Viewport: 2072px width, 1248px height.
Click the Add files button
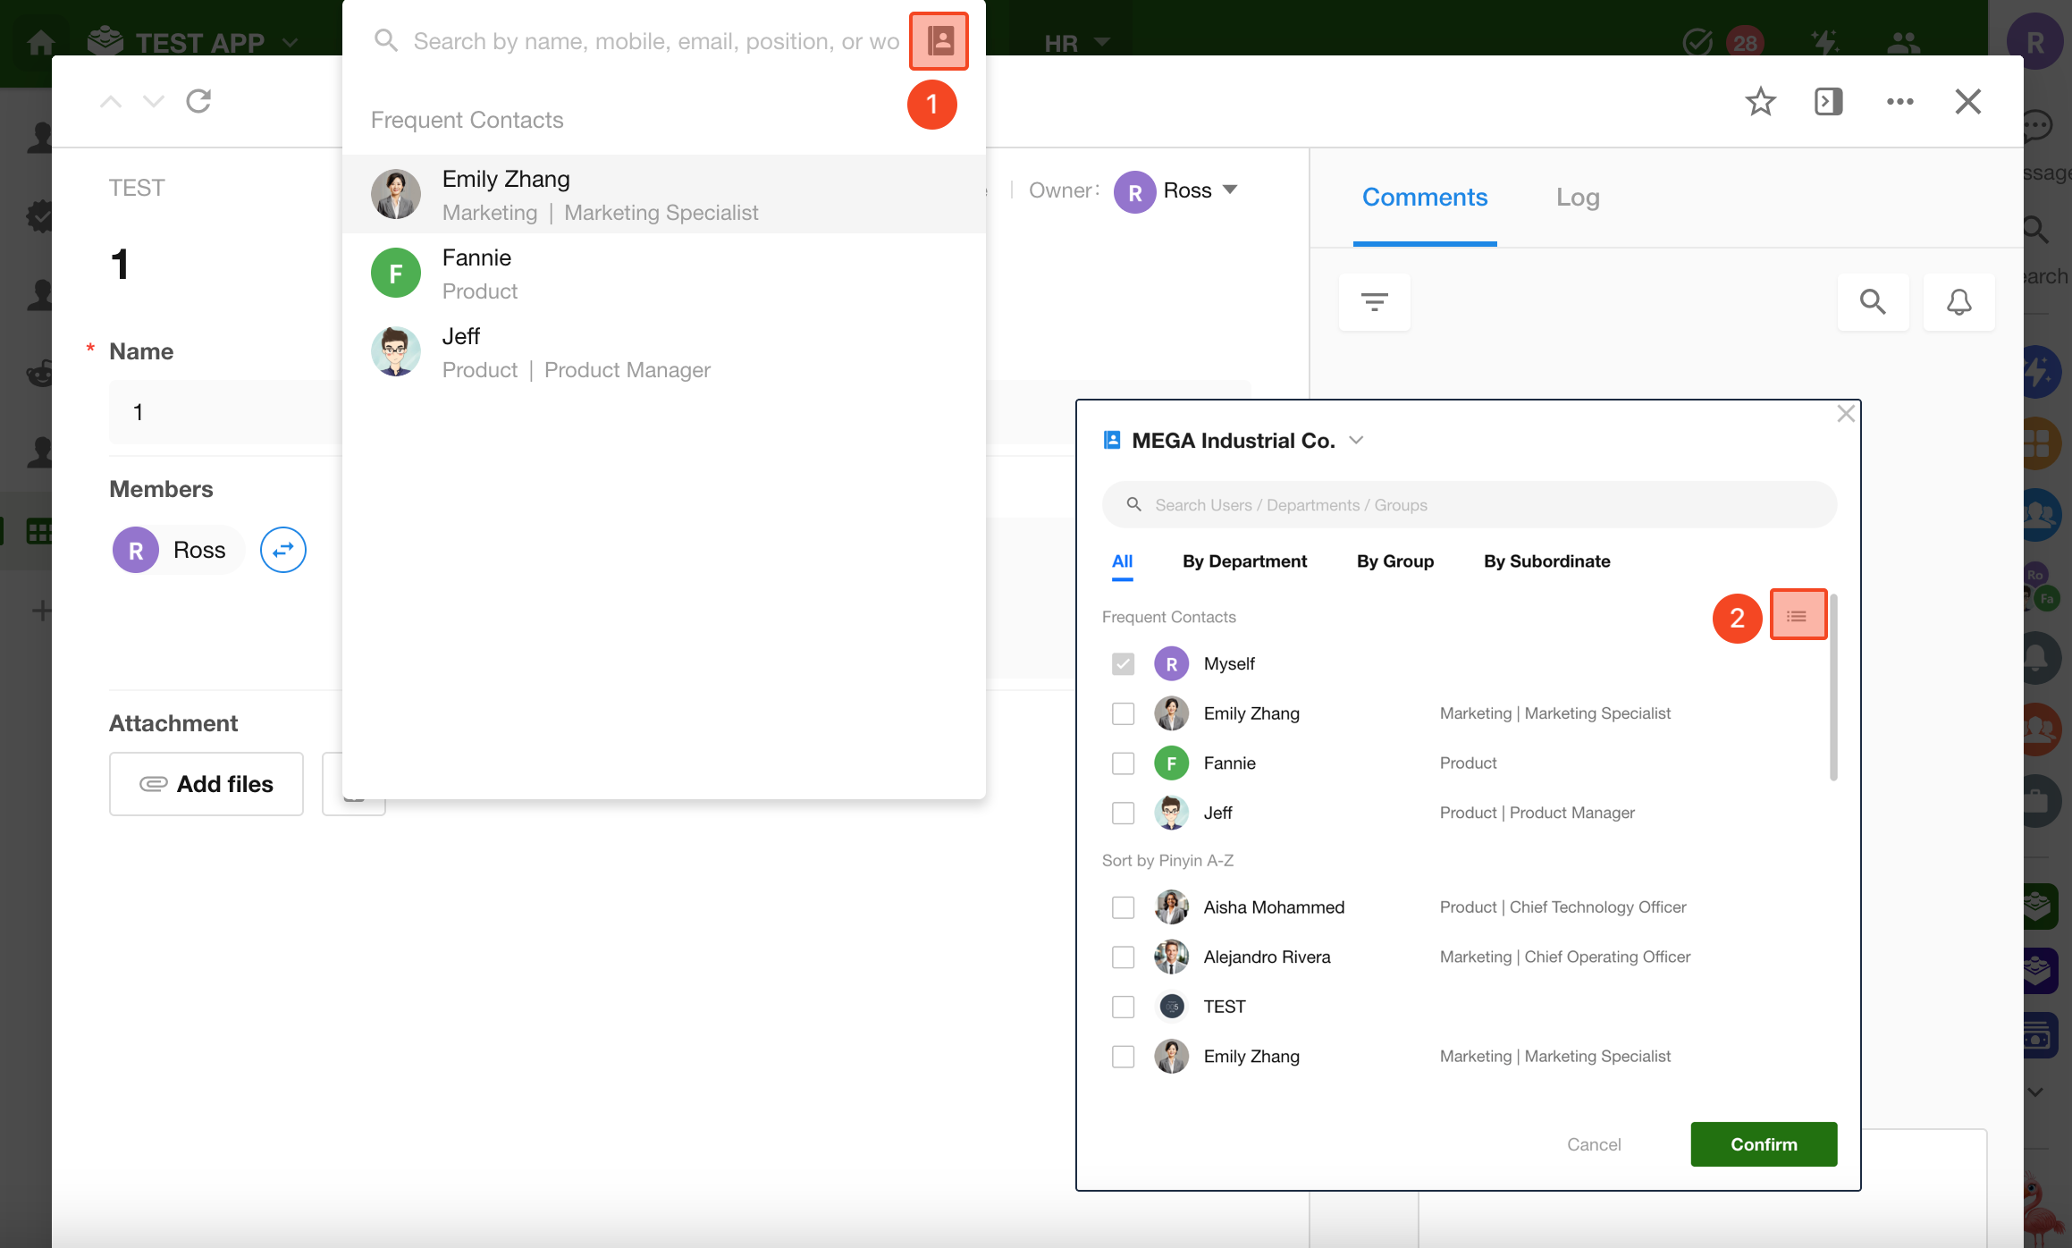click(206, 784)
